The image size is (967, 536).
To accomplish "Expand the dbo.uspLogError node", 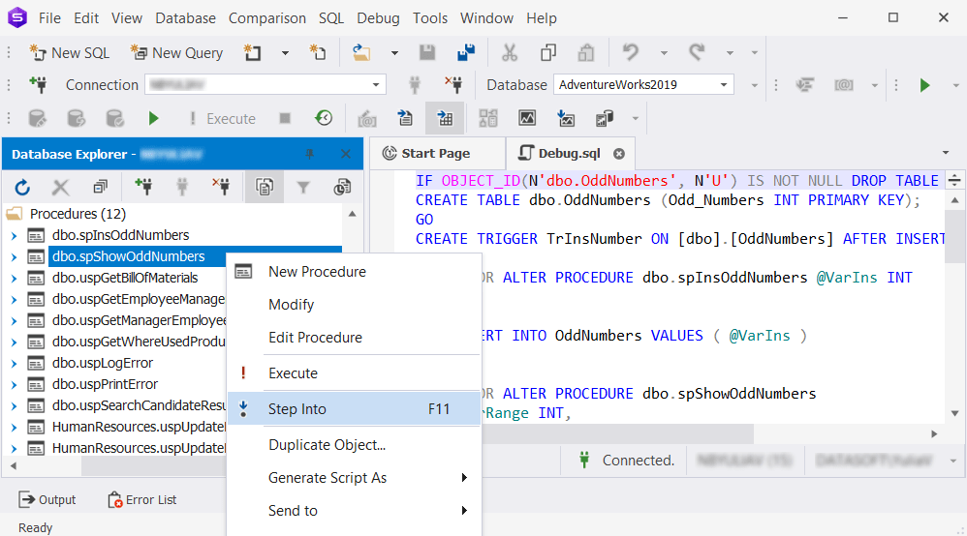I will point(14,364).
